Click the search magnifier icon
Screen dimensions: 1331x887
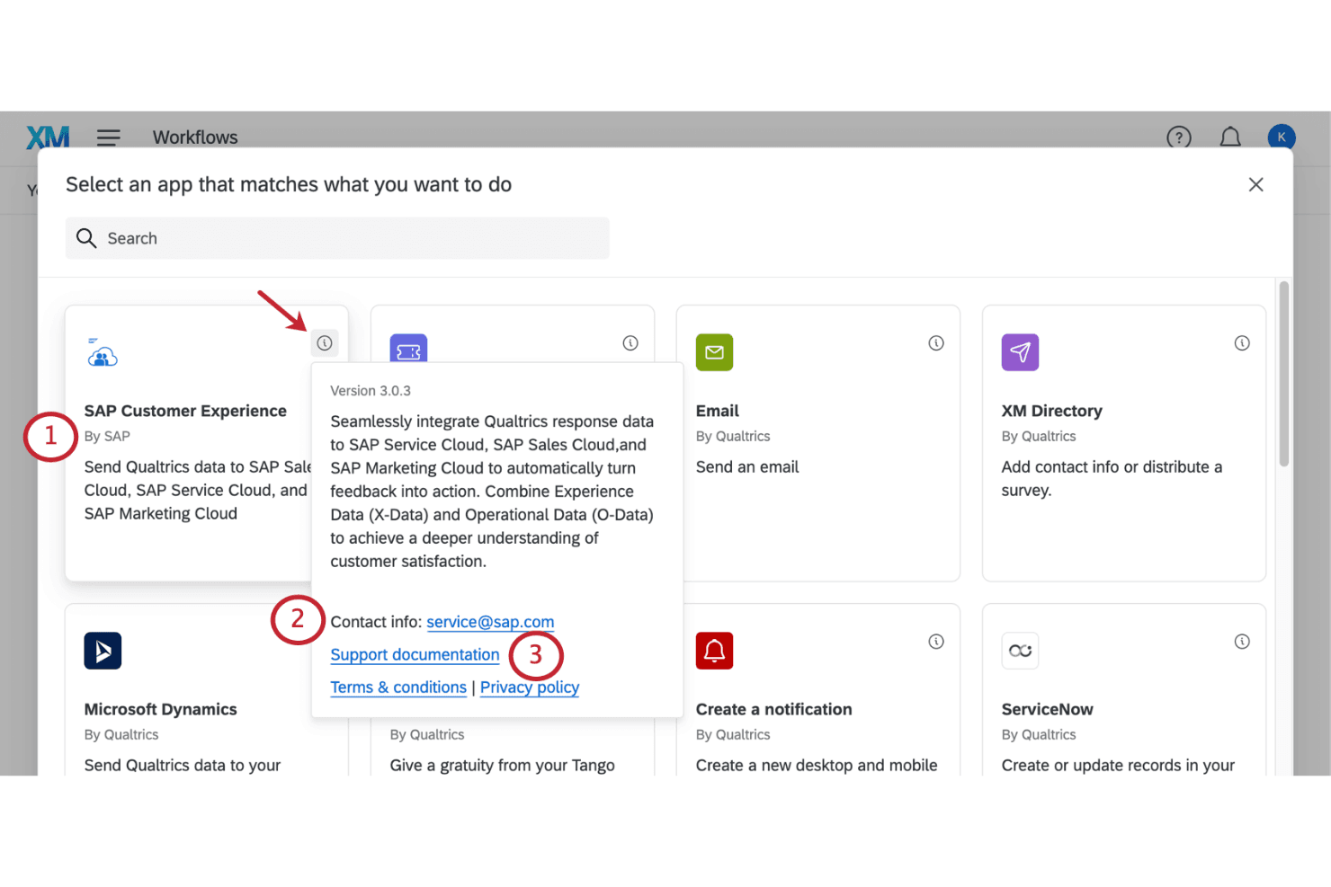coord(86,238)
